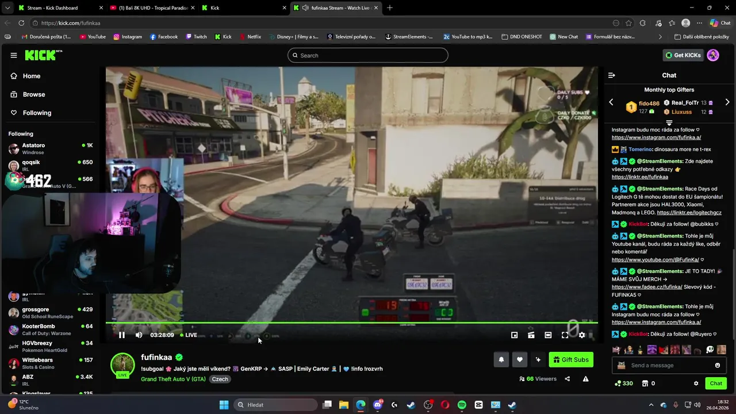Click the fufinkaa streamer avatar
Screen dimensions: 736x414
122,365
